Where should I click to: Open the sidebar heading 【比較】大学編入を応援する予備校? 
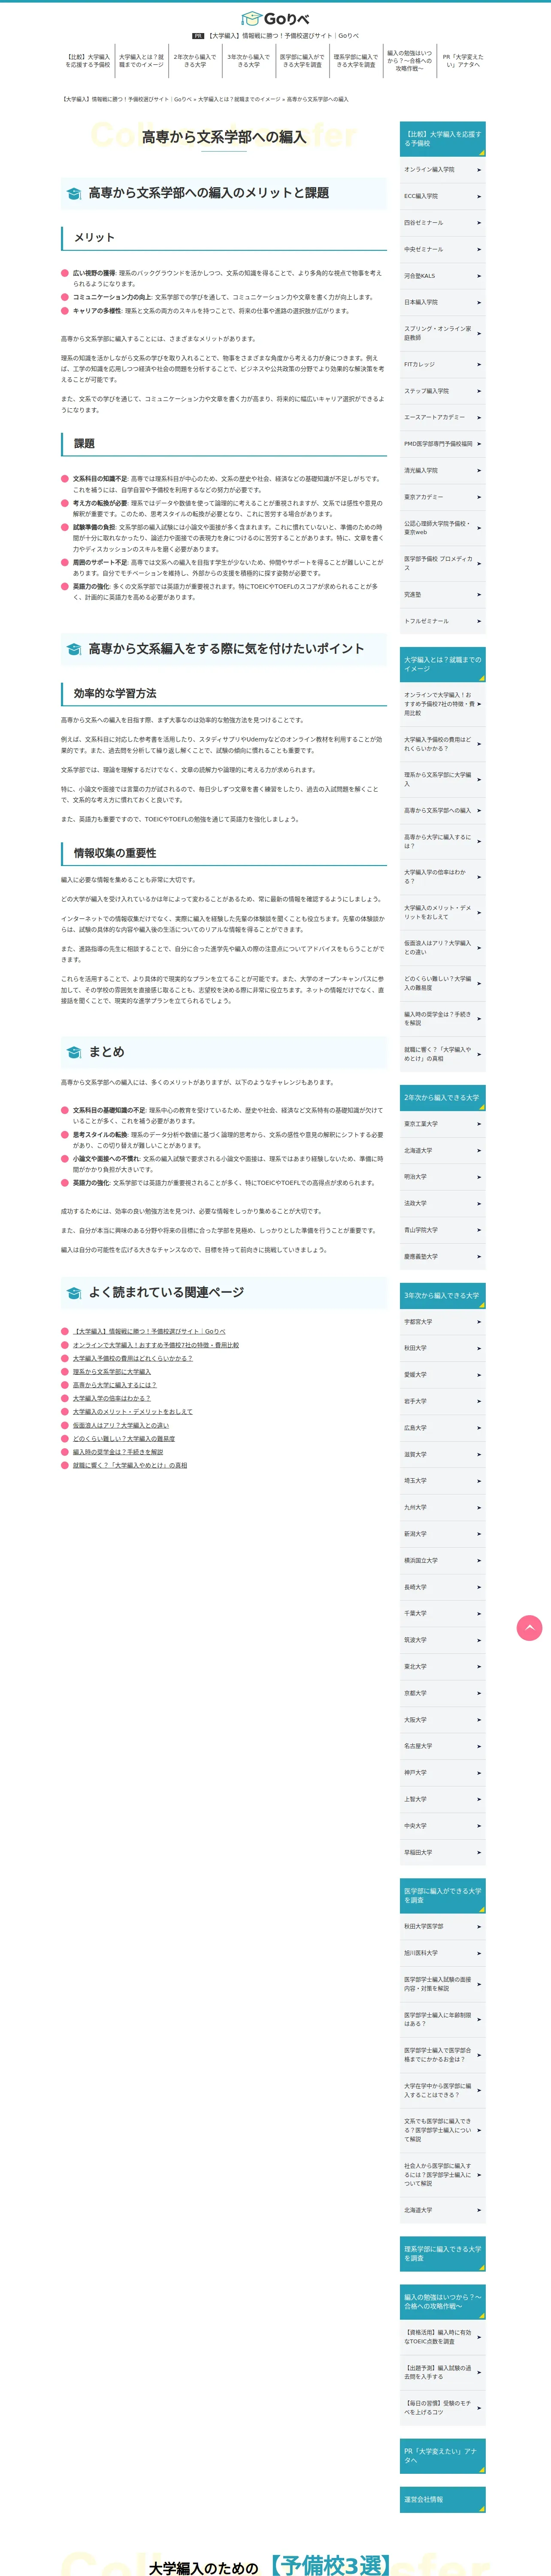click(x=442, y=139)
